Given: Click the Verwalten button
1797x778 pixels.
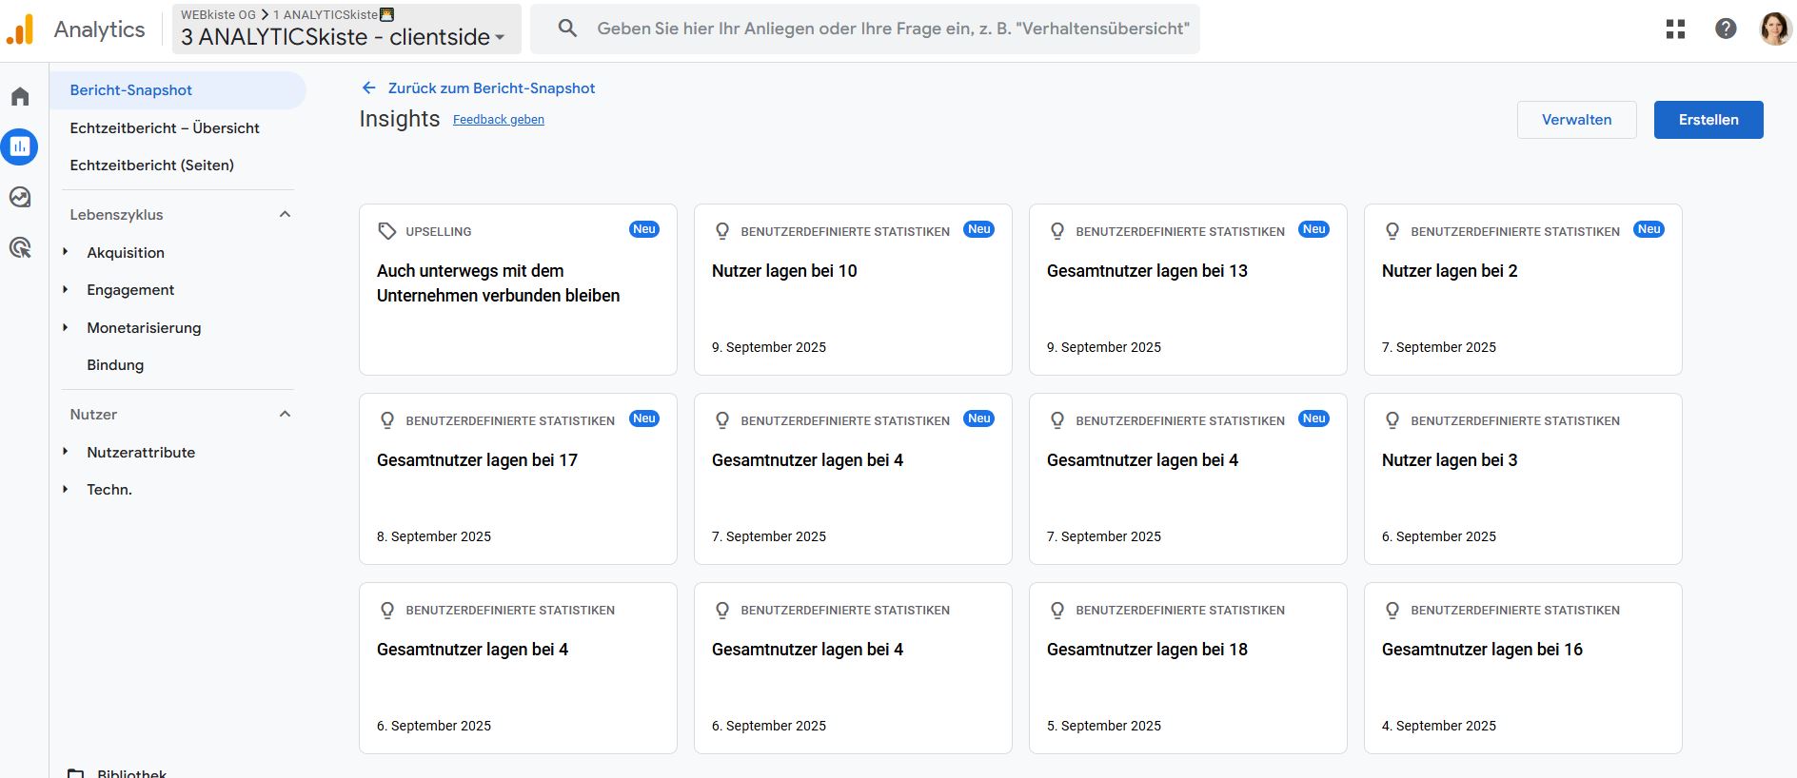Looking at the screenshot, I should coord(1576,120).
